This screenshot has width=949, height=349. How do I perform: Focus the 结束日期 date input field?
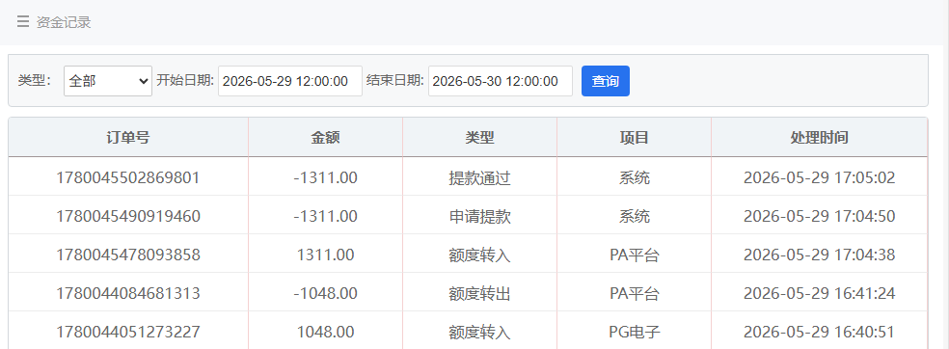tap(500, 81)
